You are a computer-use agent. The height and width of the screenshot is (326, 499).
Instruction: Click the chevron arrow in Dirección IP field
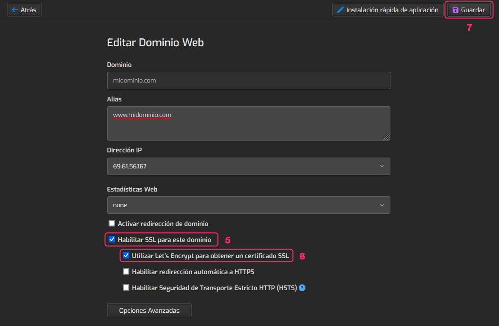click(x=381, y=167)
